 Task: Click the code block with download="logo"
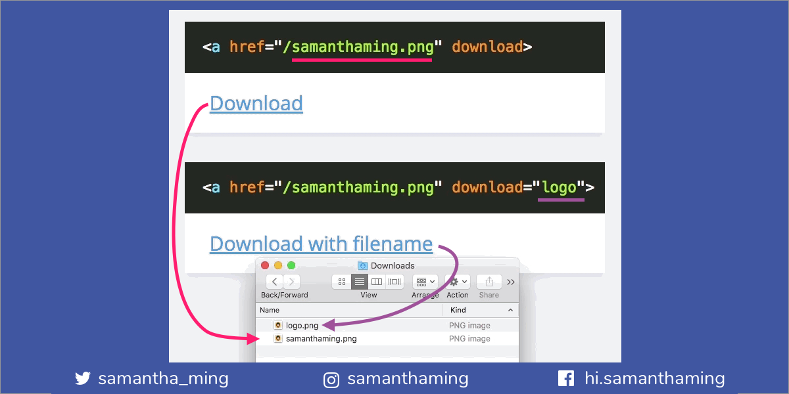click(394, 188)
